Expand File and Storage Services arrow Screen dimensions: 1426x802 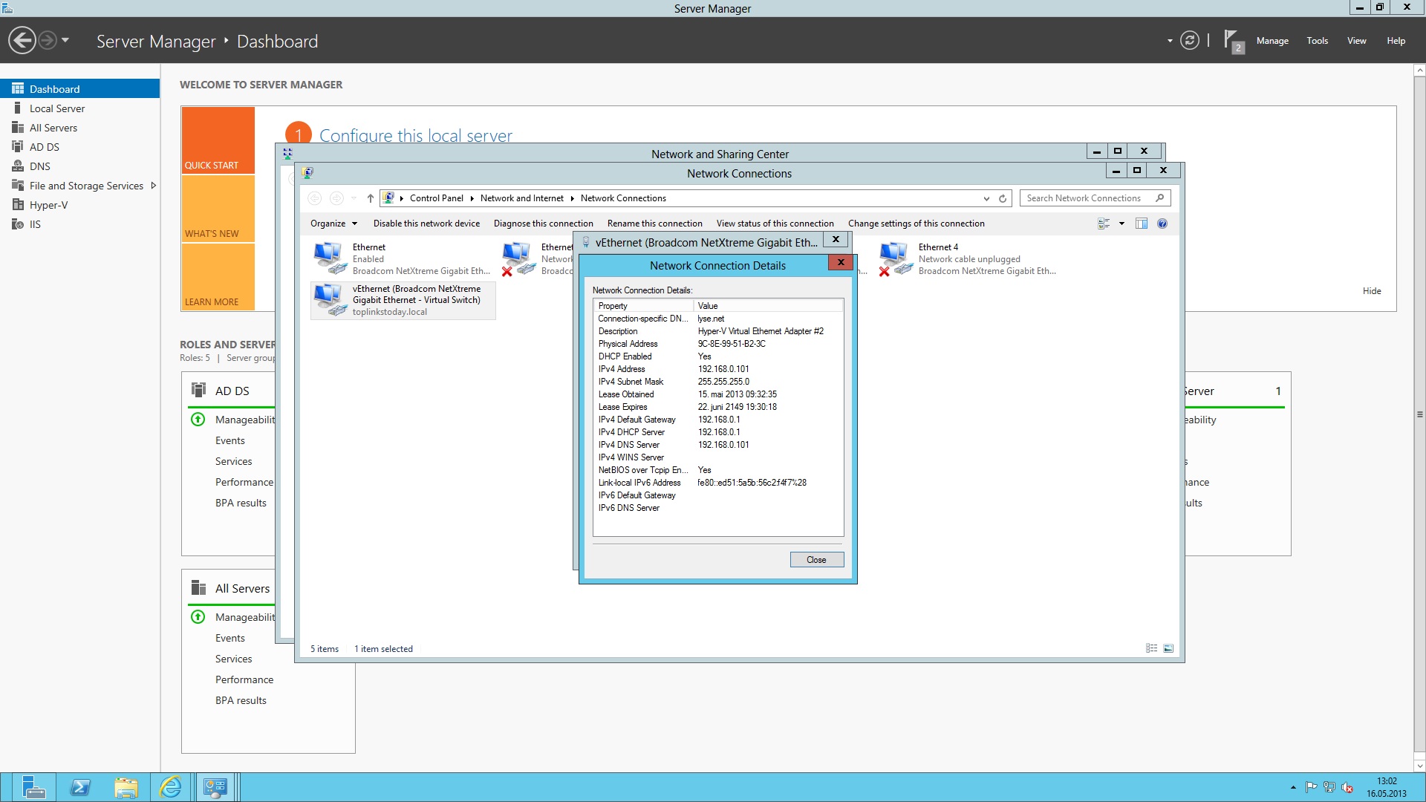click(x=153, y=186)
